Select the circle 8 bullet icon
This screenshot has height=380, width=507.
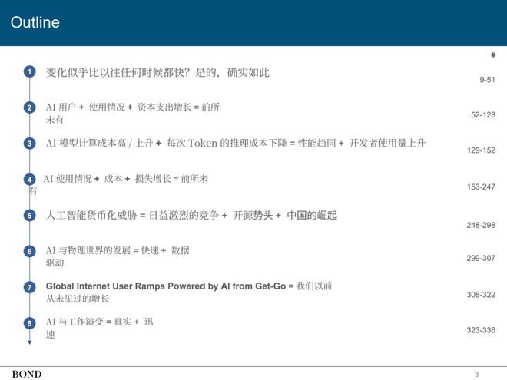pyautogui.click(x=29, y=323)
